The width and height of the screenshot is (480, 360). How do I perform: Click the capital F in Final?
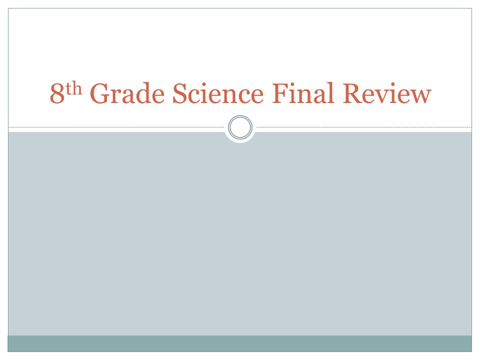[280, 93]
